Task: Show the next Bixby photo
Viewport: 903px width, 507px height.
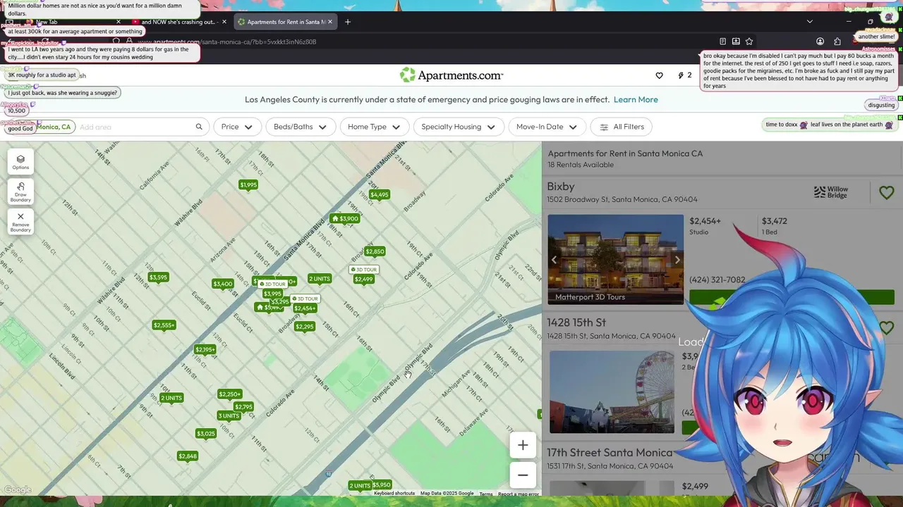Action: pos(677,260)
